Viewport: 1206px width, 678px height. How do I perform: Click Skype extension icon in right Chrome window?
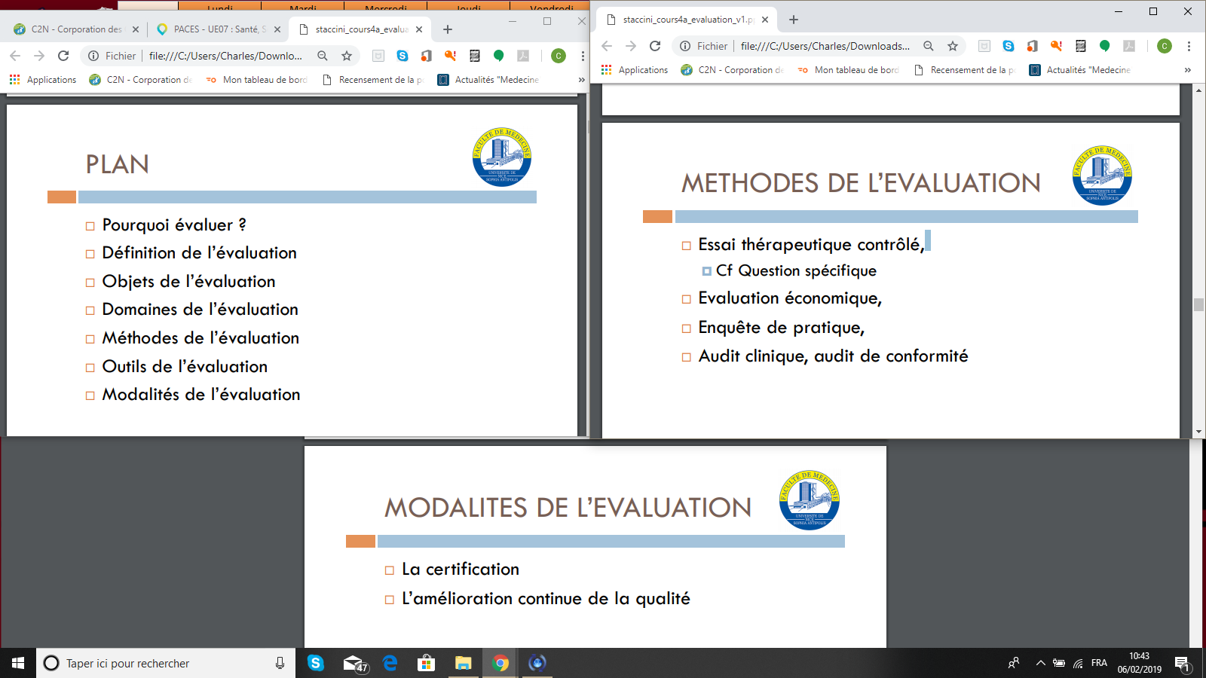coord(1009,46)
